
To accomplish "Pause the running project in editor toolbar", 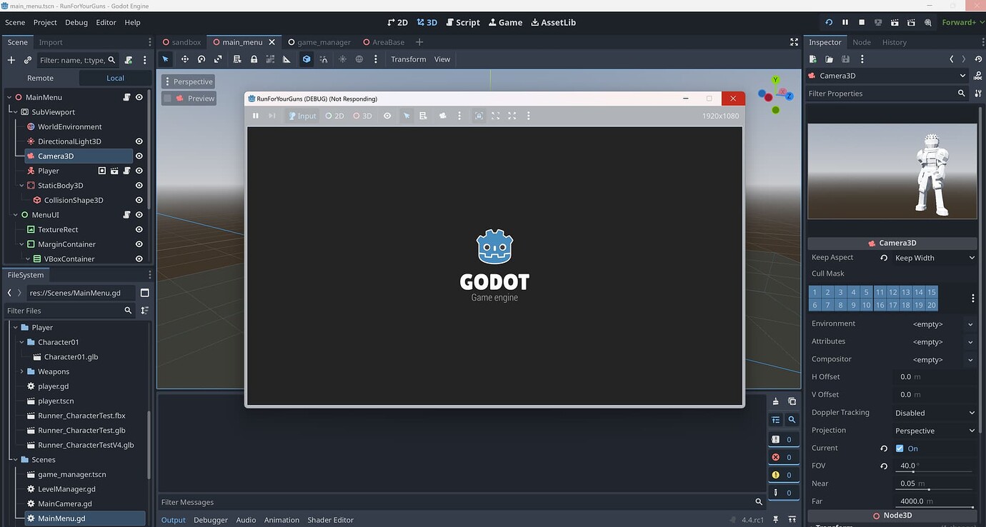I will (845, 22).
